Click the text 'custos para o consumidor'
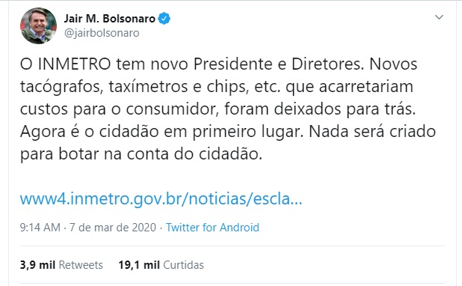This screenshot has height=286, width=462. tap(119, 109)
